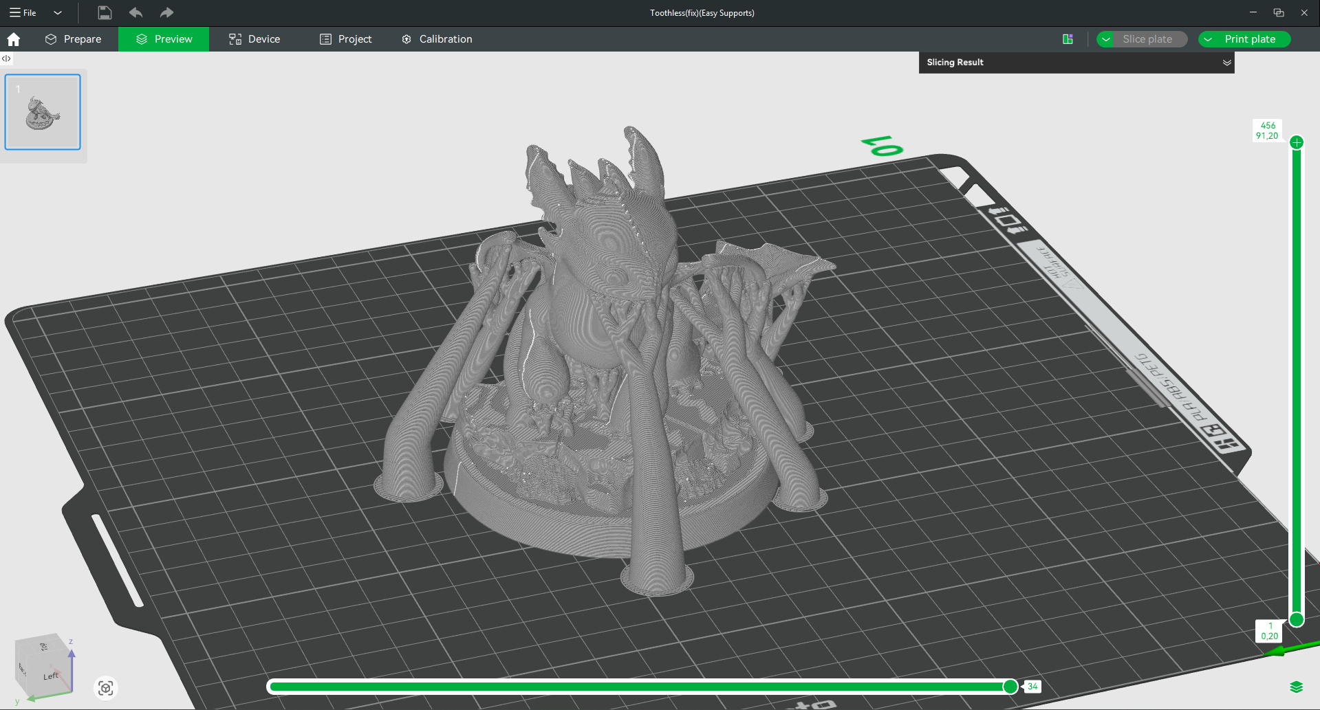The height and width of the screenshot is (710, 1320).
Task: Select plate 1 thumbnail
Action: [43, 112]
